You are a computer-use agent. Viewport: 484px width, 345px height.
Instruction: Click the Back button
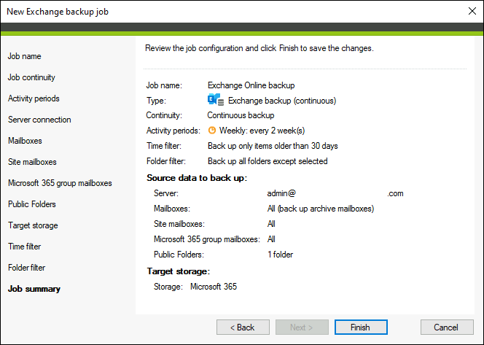coord(243,327)
